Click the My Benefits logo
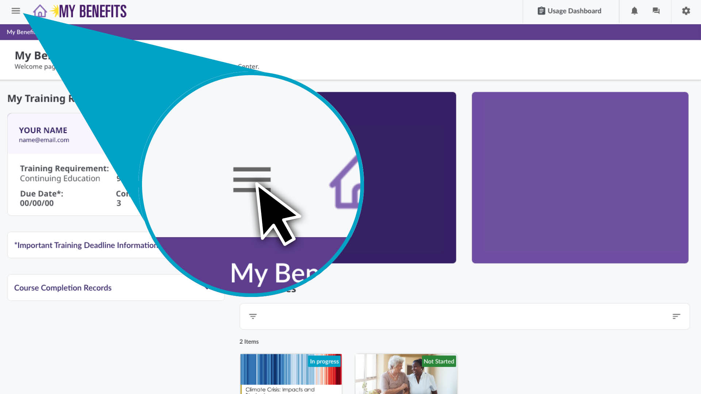701x394 pixels. pyautogui.click(x=93, y=11)
